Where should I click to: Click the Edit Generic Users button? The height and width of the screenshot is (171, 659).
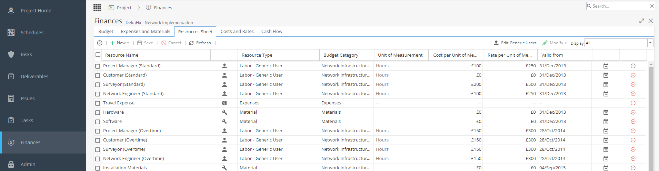[x=515, y=43]
